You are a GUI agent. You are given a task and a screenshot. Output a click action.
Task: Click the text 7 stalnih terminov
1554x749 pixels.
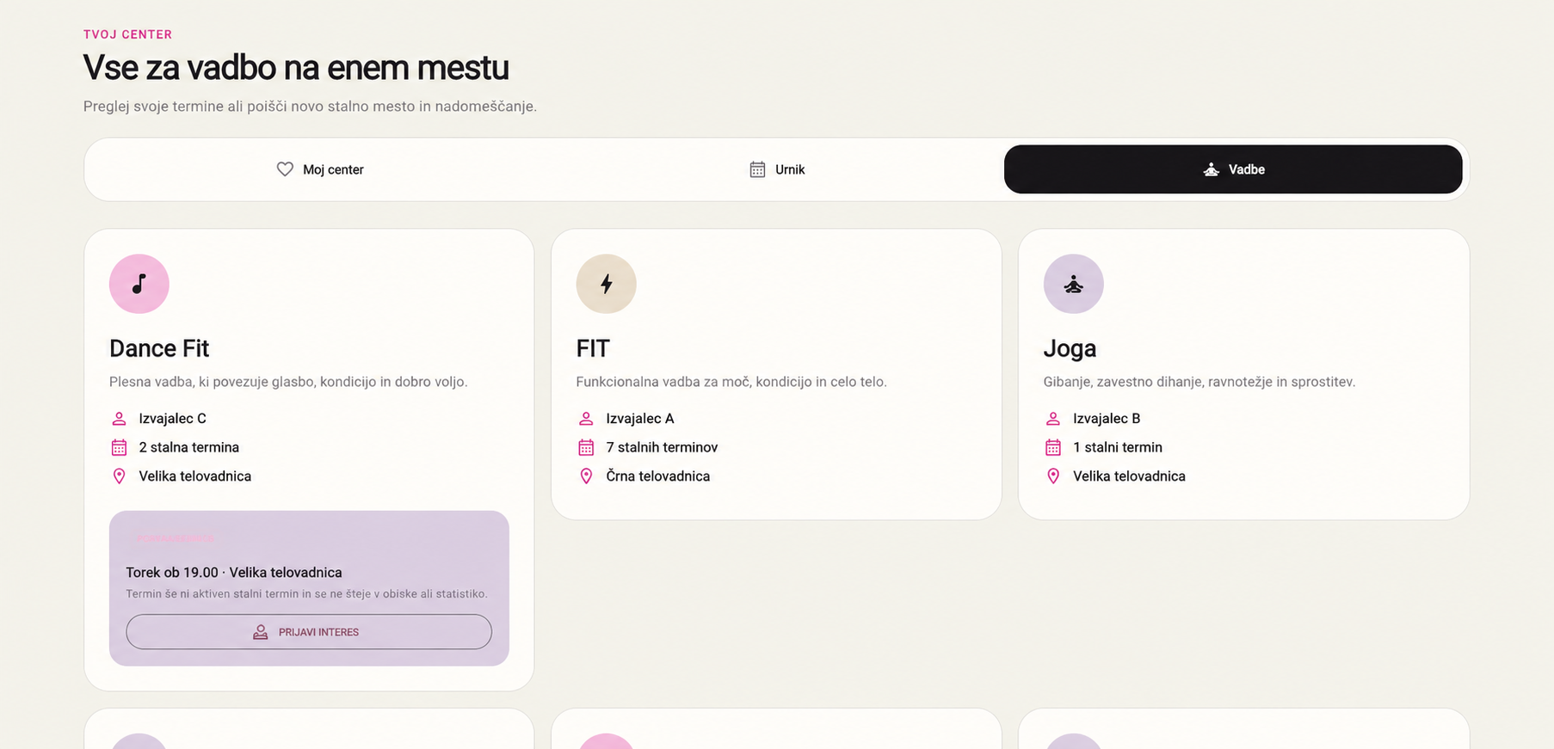pos(662,447)
